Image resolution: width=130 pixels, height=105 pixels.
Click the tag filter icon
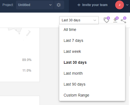coord(106,20)
